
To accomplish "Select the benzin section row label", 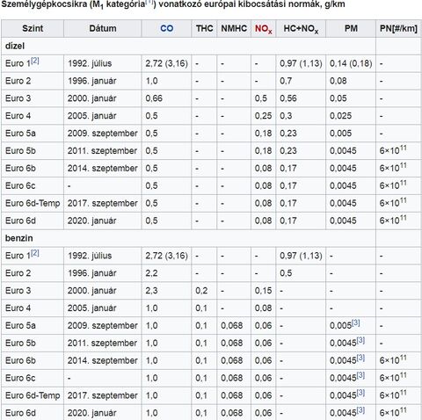I will pyautogui.click(x=19, y=238).
